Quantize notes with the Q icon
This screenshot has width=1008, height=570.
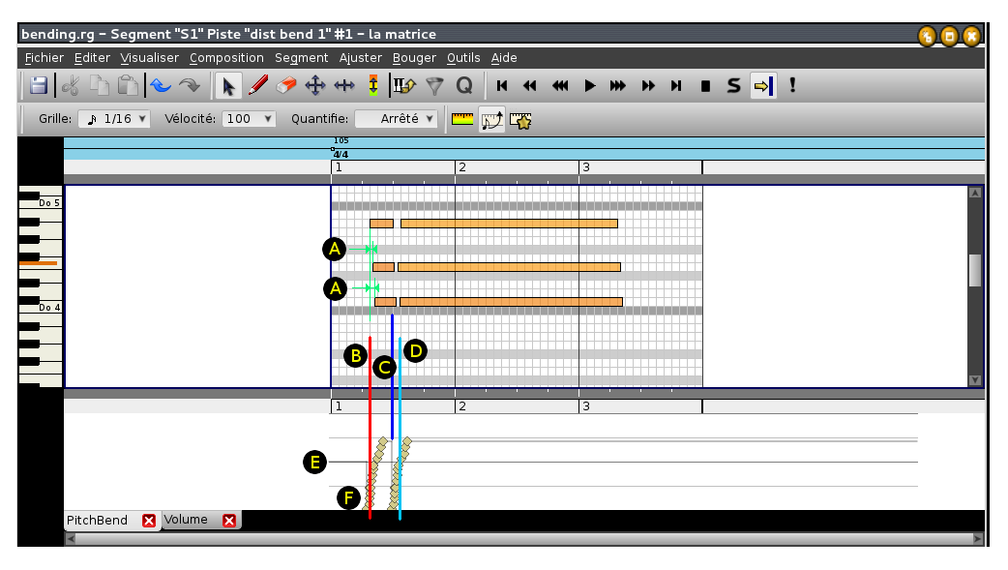tap(464, 85)
